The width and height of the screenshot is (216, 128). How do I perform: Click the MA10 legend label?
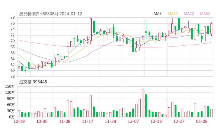[x=173, y=14]
